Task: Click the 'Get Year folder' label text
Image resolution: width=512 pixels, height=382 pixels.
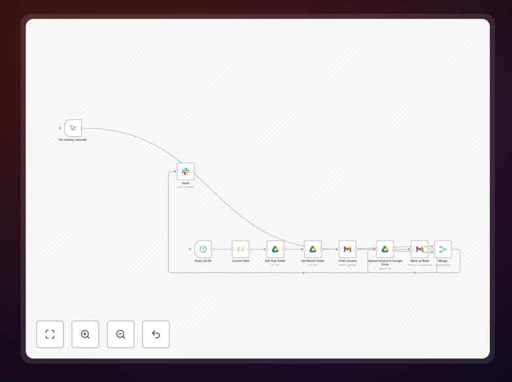Action: pyautogui.click(x=275, y=261)
